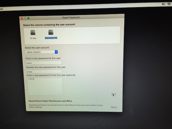Save the new password

[114, 94]
